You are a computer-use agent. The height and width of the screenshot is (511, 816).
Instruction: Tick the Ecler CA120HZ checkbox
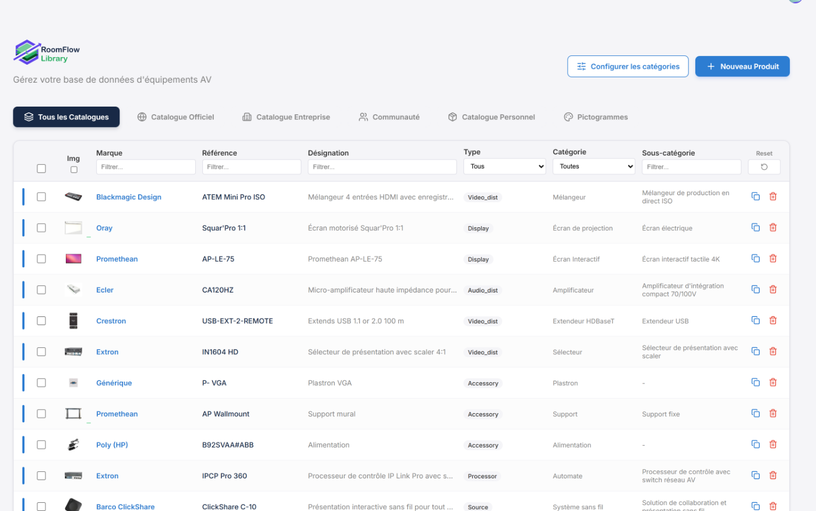tap(41, 290)
